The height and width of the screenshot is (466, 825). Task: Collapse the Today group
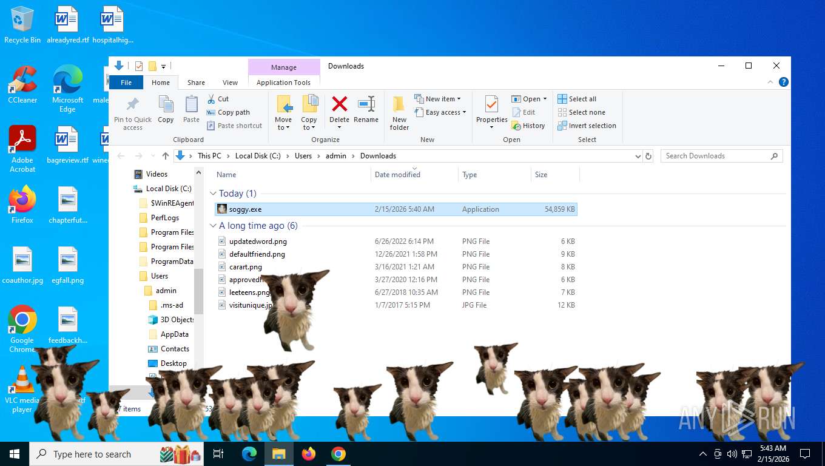pyautogui.click(x=213, y=194)
